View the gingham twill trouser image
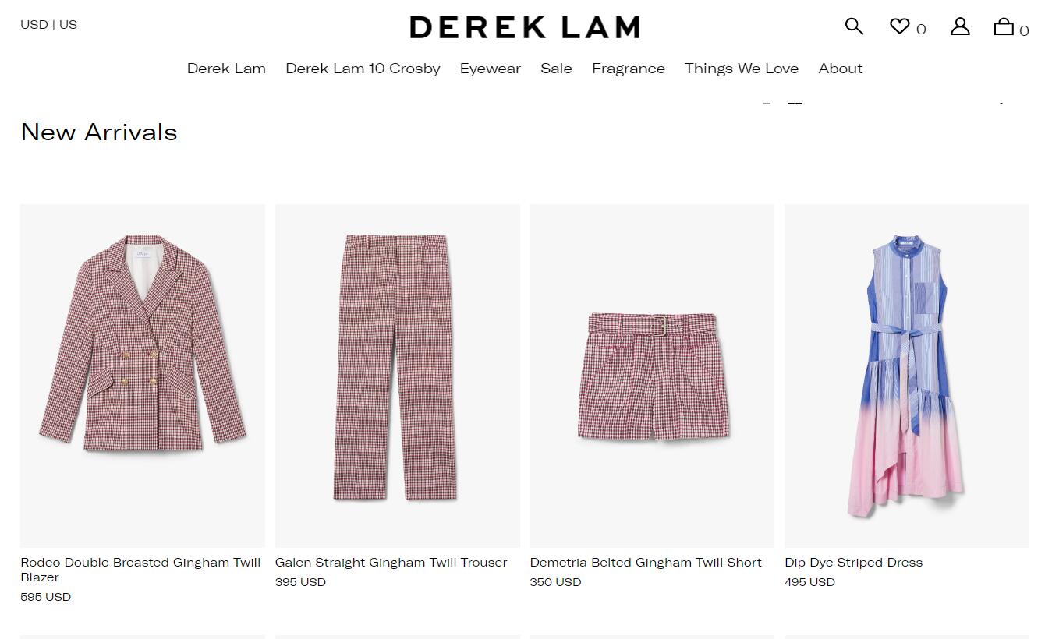1052x639 pixels. coord(398,376)
